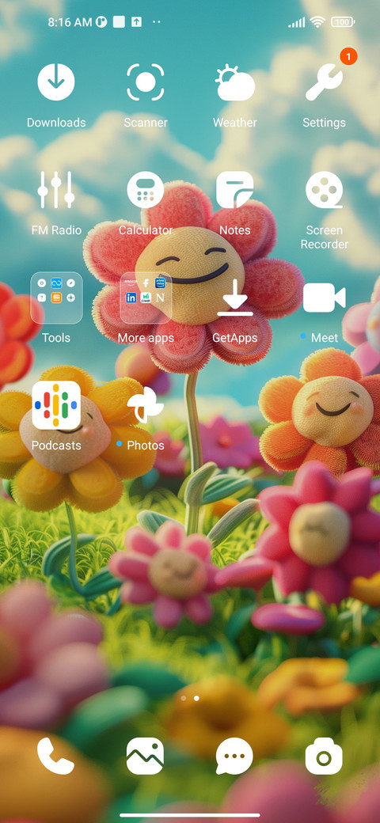Viewport: 380px width, 823px height.
Task: Tap the 8:16 AM clock
Action: coord(70,22)
